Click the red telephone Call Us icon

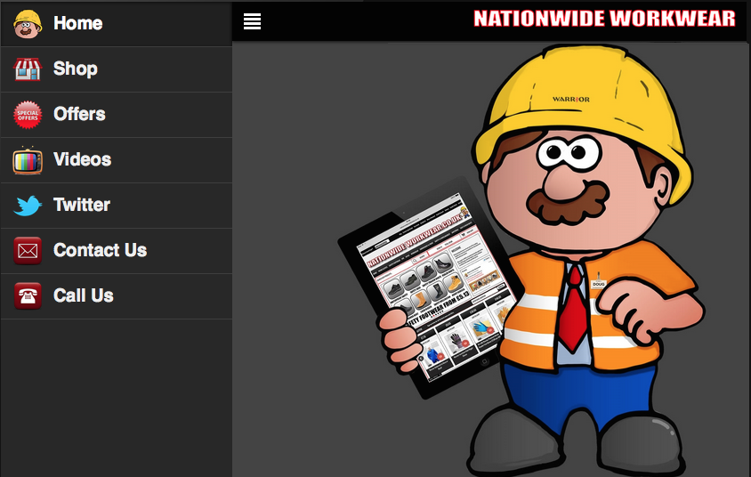pyautogui.click(x=28, y=296)
